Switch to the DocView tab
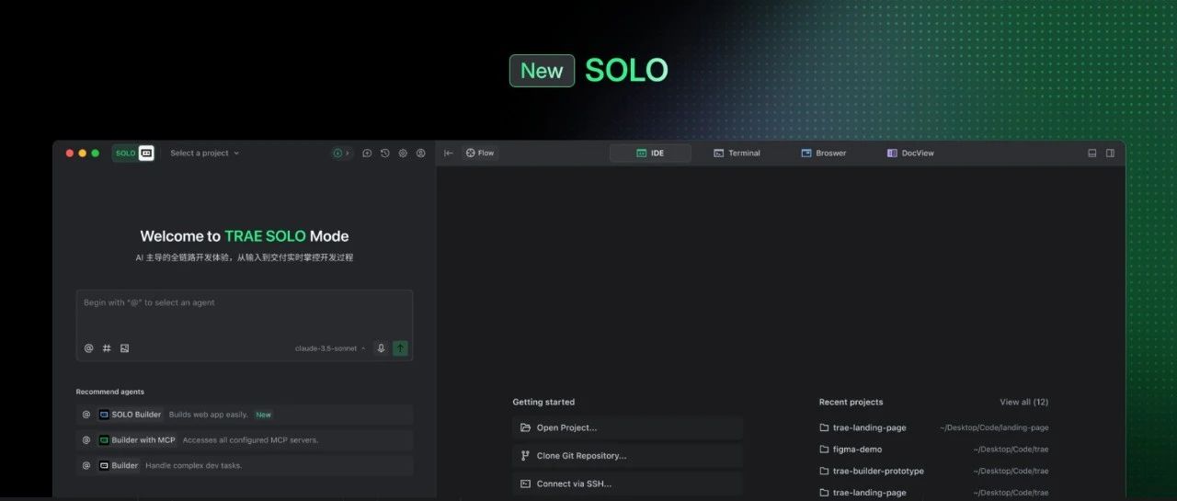The image size is (1177, 501). (910, 154)
